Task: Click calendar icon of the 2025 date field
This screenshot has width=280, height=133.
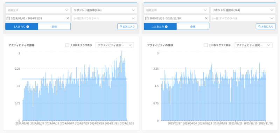Action: point(147,18)
